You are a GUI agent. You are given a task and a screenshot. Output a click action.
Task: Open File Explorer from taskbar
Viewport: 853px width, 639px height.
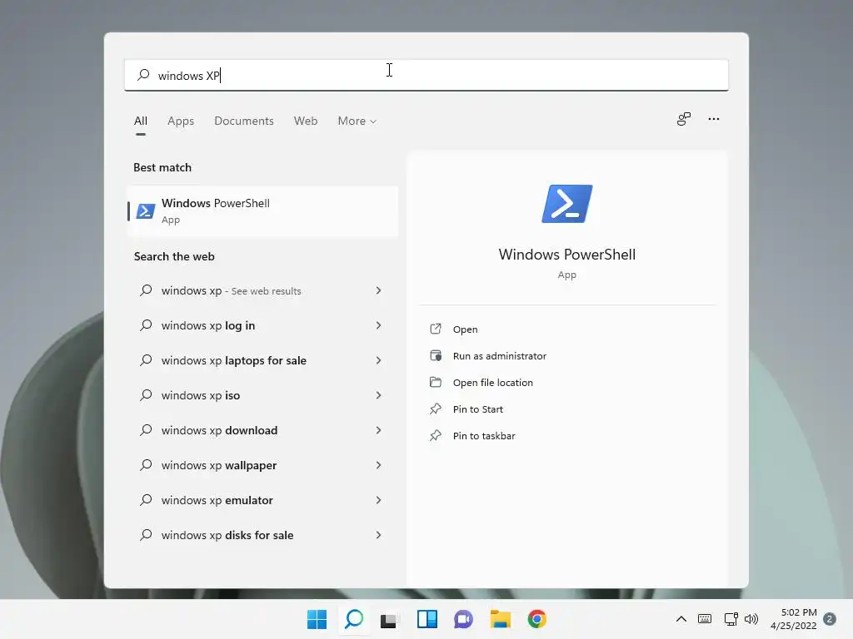click(x=500, y=619)
